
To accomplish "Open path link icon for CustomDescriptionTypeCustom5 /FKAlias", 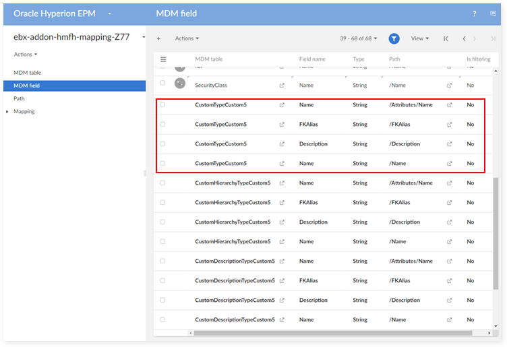I will tap(450, 281).
